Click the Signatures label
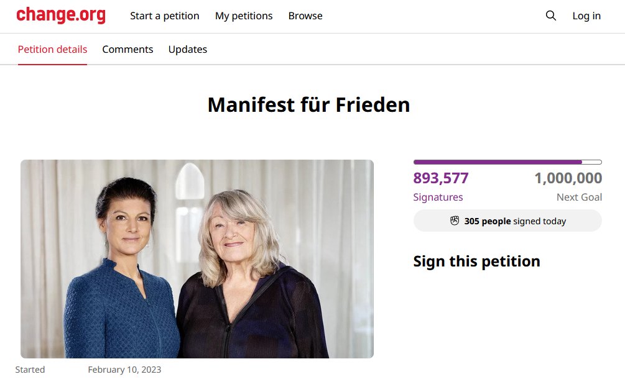625x382 pixels. click(438, 198)
